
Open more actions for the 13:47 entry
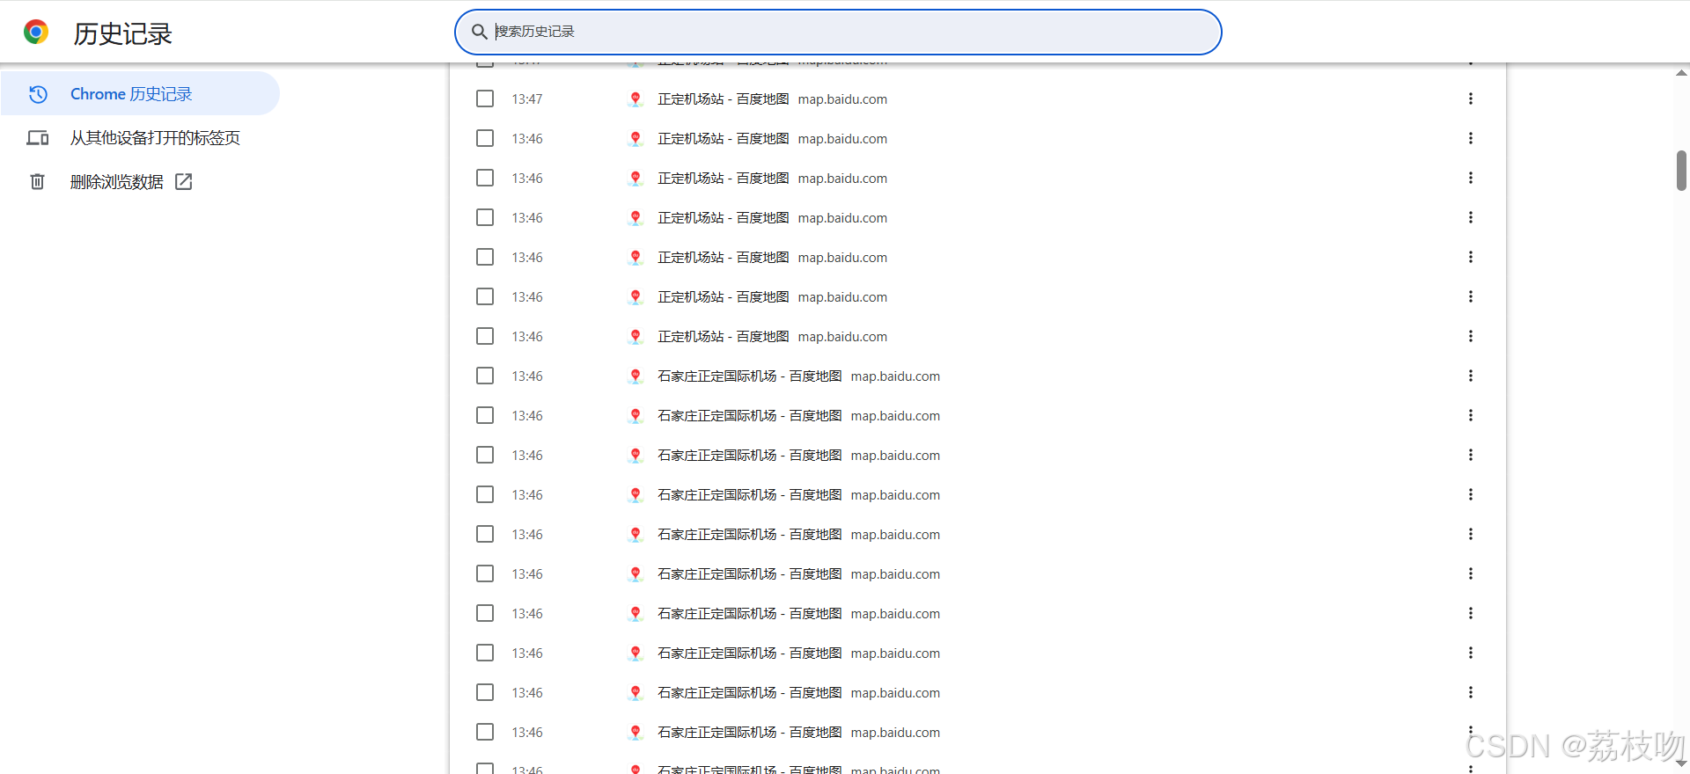pos(1470,99)
